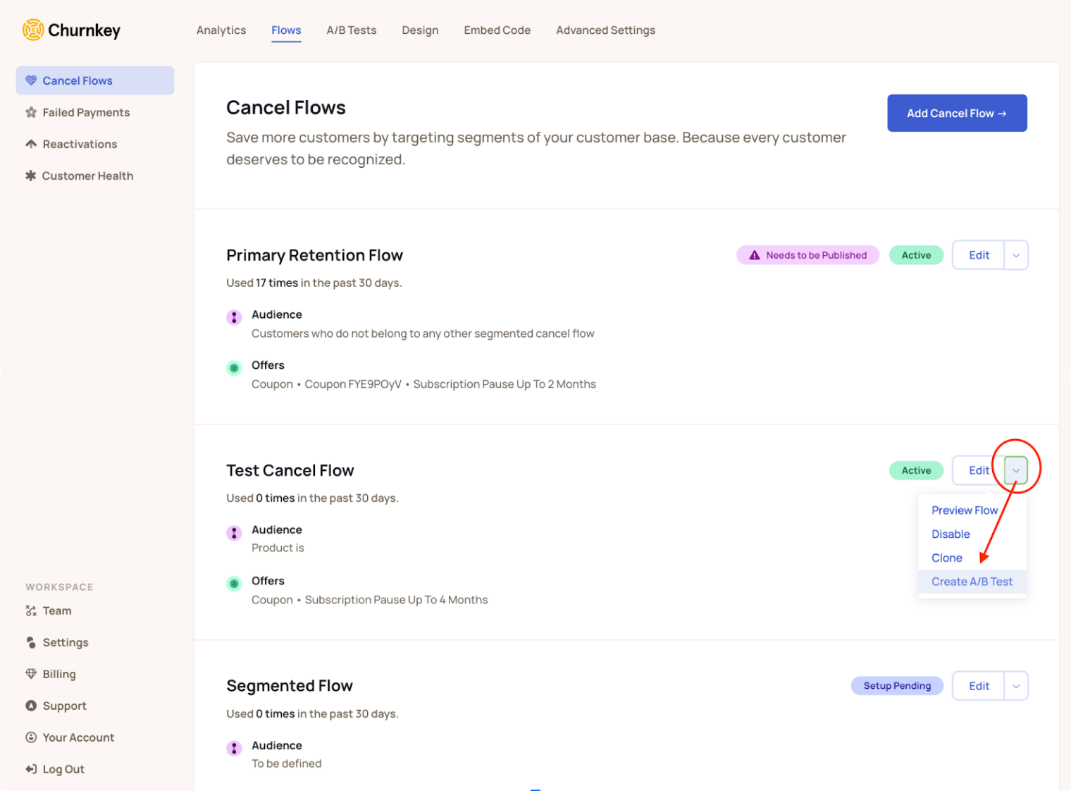Switch to the Analytics tab
The image size is (1071, 791).
click(221, 30)
